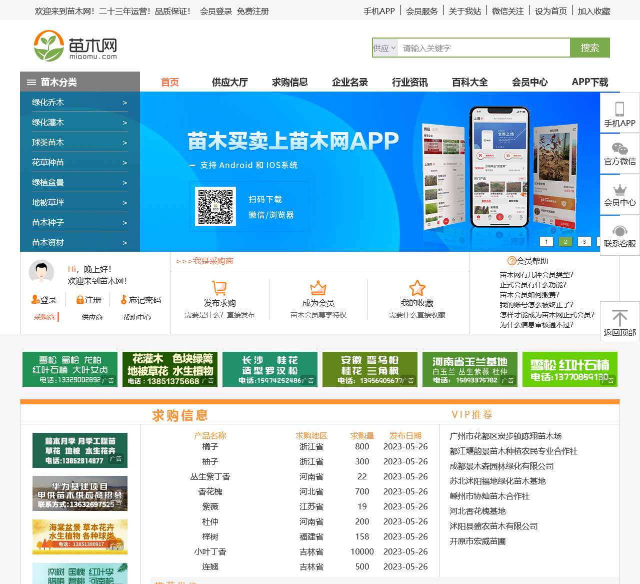Open the 行业资讯 nav tab
The height and width of the screenshot is (584, 640).
tap(410, 82)
